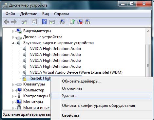Click the disable device down-arrow toolbar icon
This screenshot has height=120, width=154.
(x=87, y=22)
